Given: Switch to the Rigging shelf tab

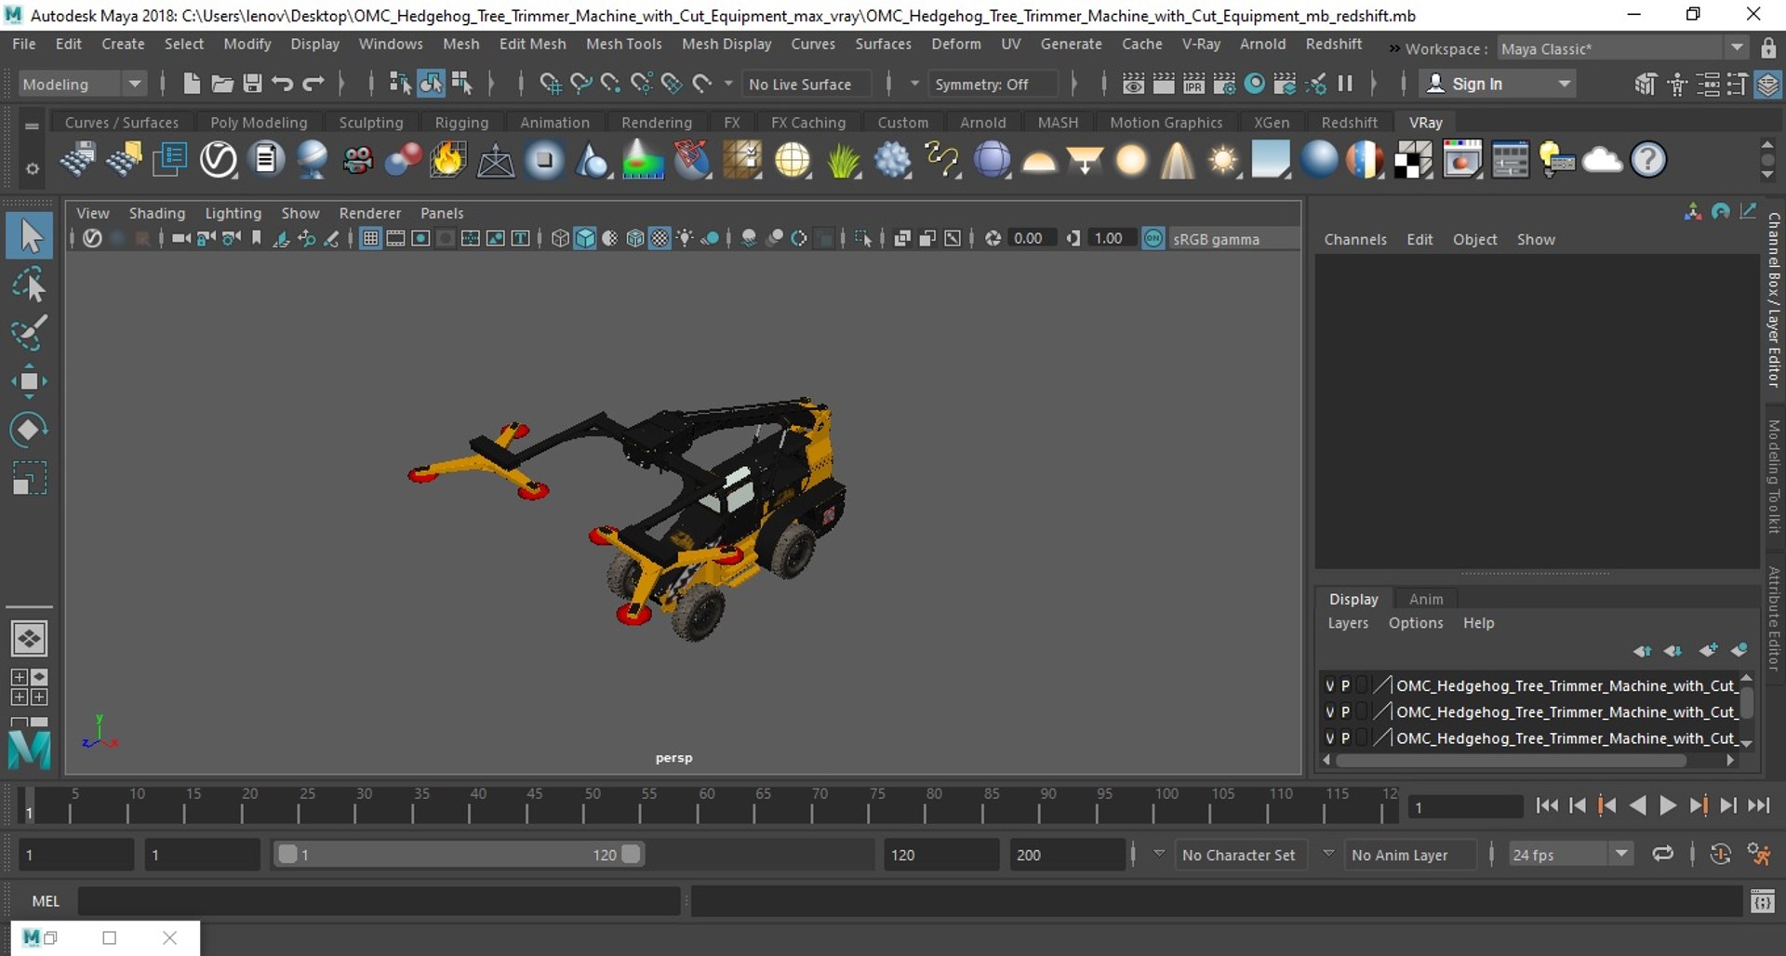Looking at the screenshot, I should click(460, 123).
